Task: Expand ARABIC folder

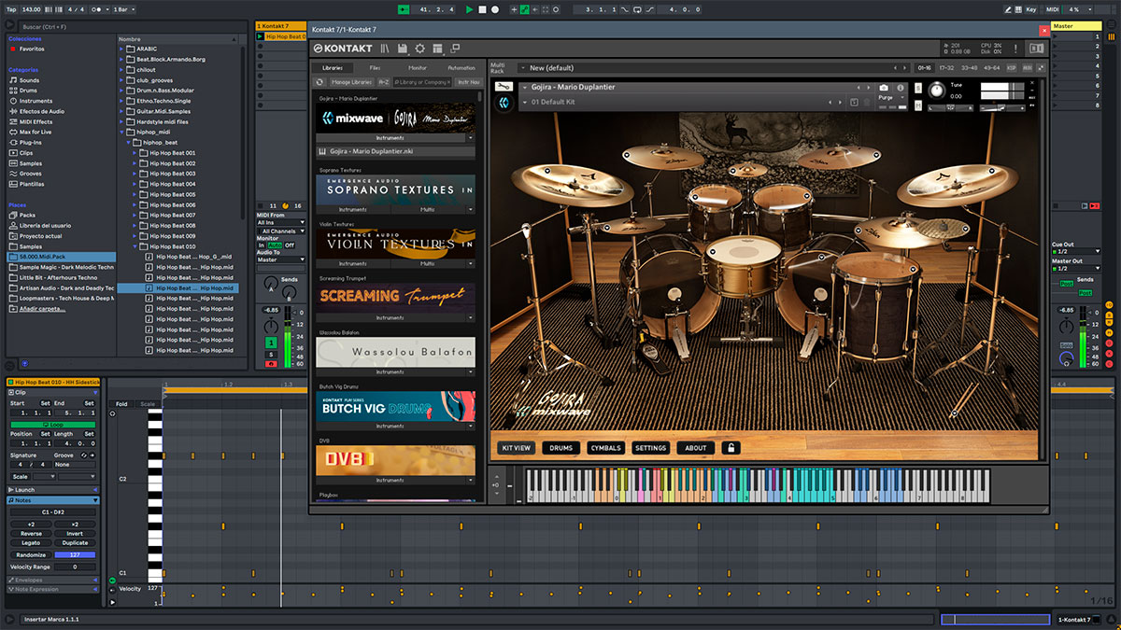Action: pos(122,49)
